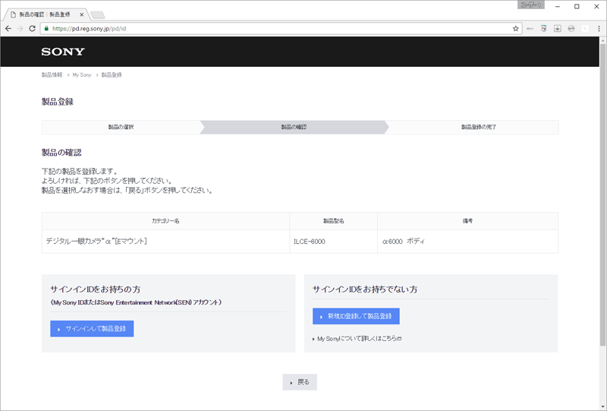Click the green secure padlock icon
Image resolution: width=607 pixels, height=411 pixels.
click(x=46, y=28)
